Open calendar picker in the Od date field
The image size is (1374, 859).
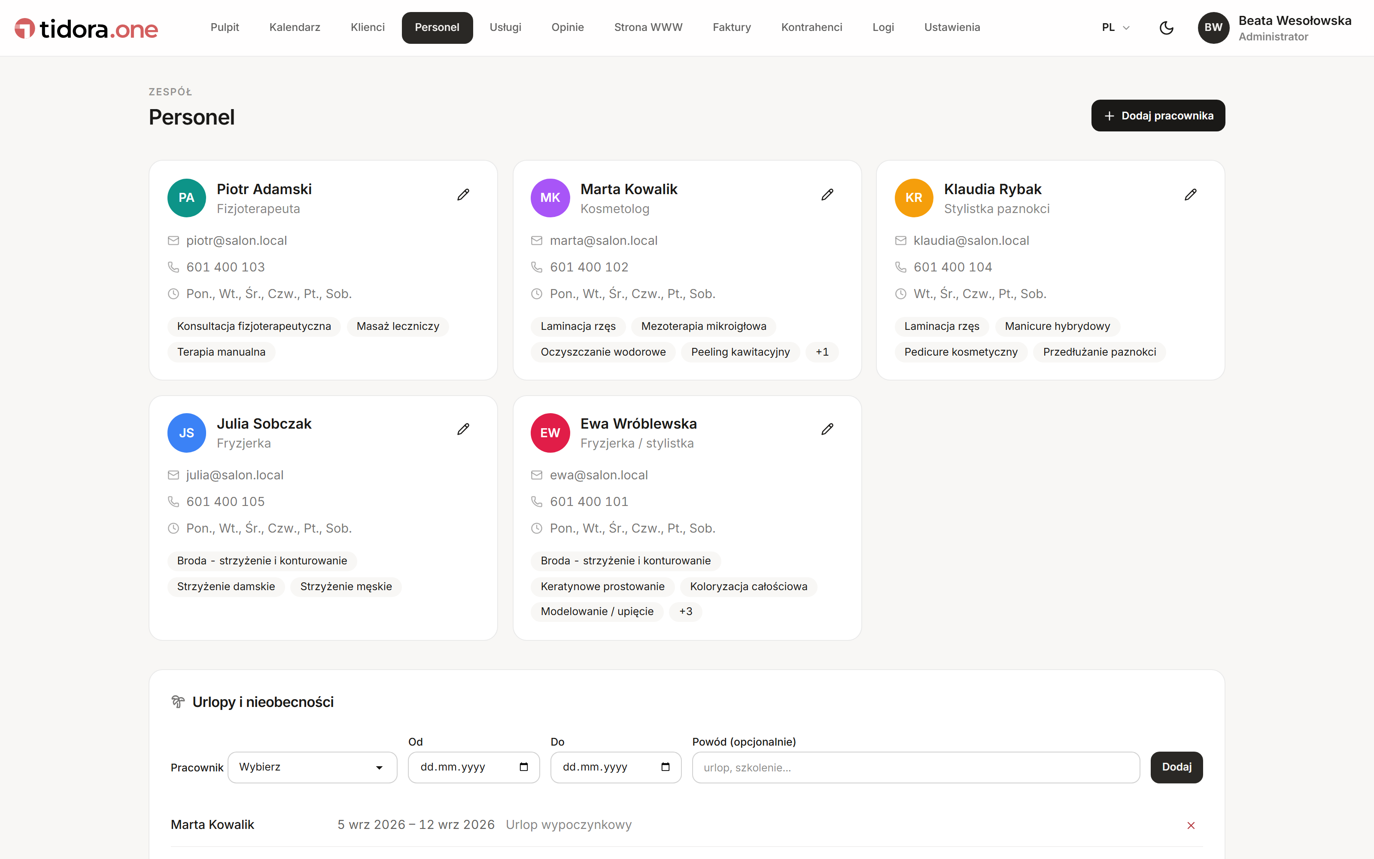523,767
